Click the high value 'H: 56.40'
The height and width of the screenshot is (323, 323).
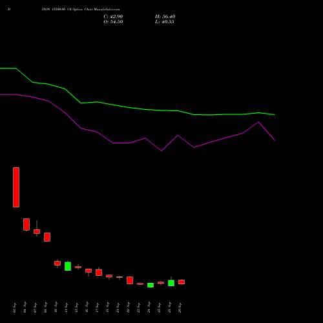pyautogui.click(x=165, y=17)
